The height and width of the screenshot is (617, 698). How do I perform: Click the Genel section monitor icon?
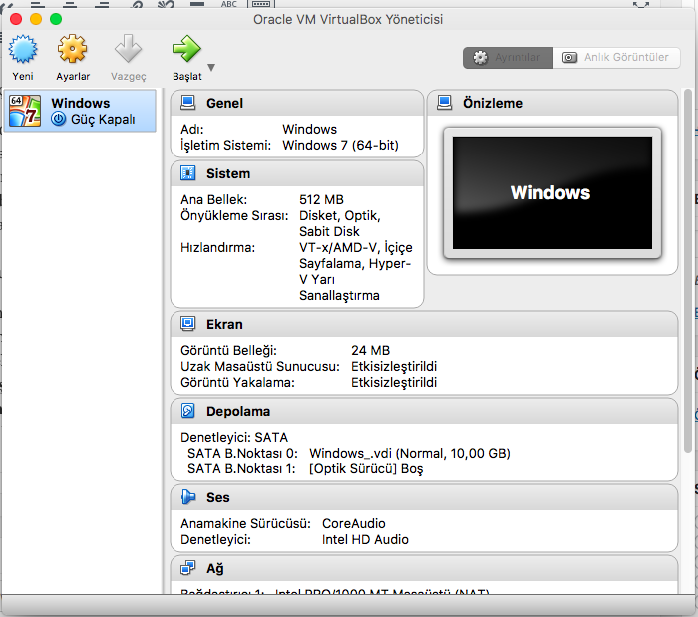(x=187, y=103)
